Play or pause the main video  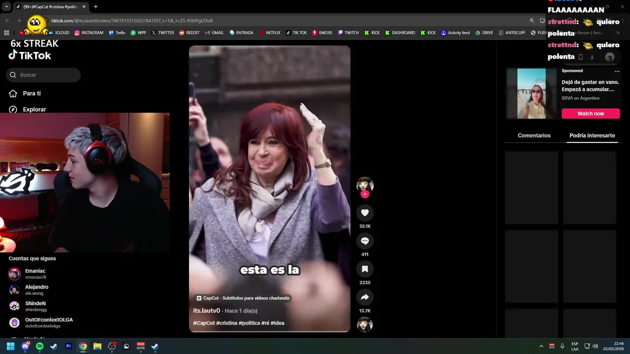click(x=270, y=189)
